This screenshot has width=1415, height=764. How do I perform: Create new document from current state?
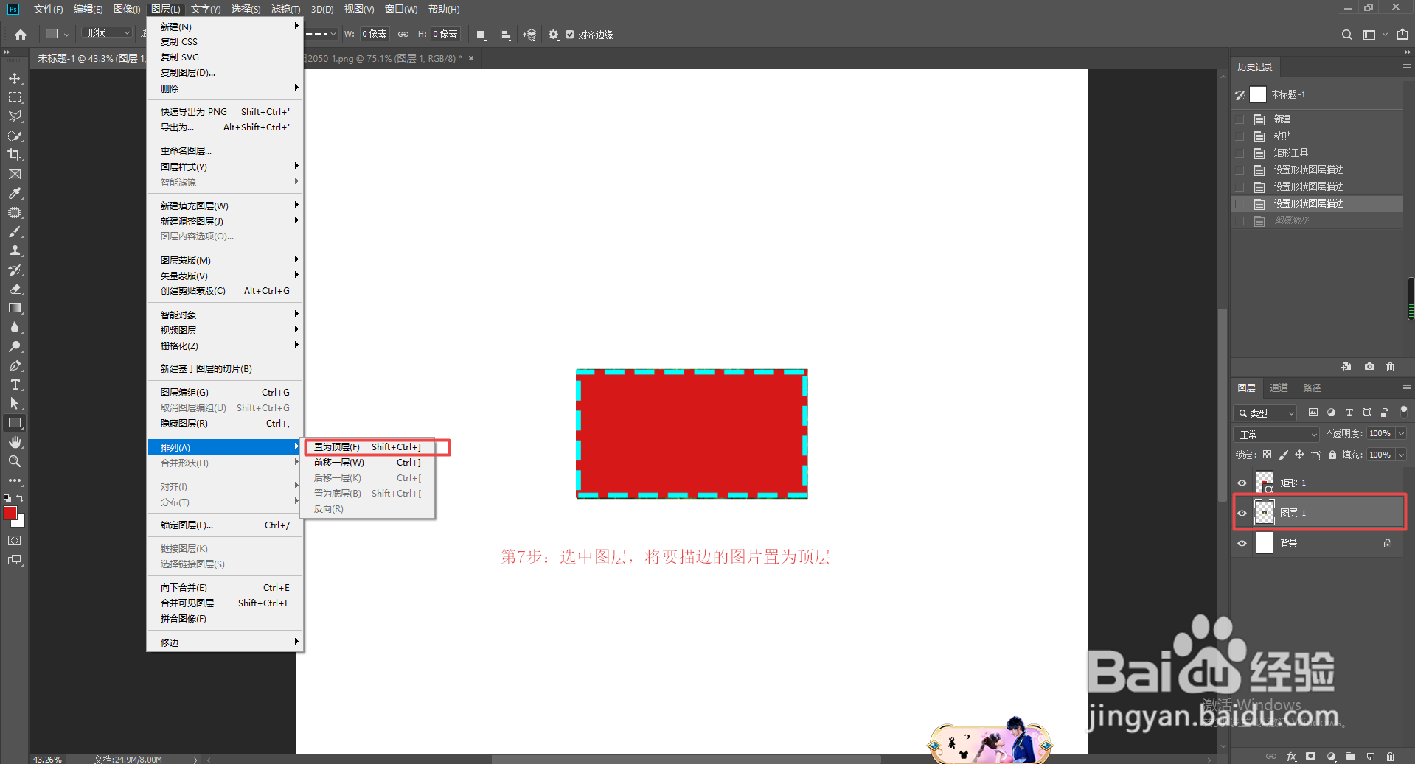(x=1346, y=366)
